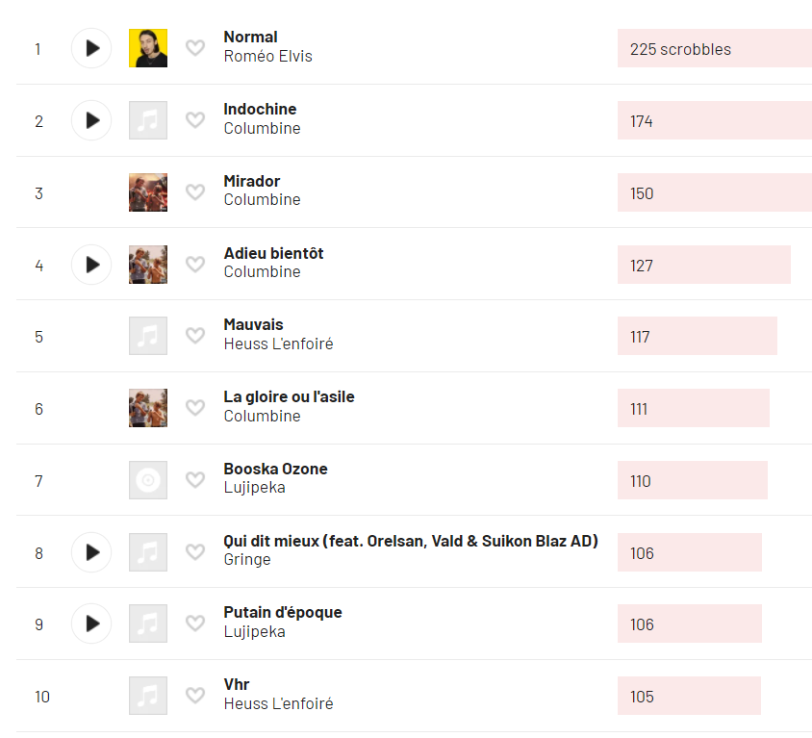
Task: Toggle heart icon for Mirador
Action: (x=195, y=192)
